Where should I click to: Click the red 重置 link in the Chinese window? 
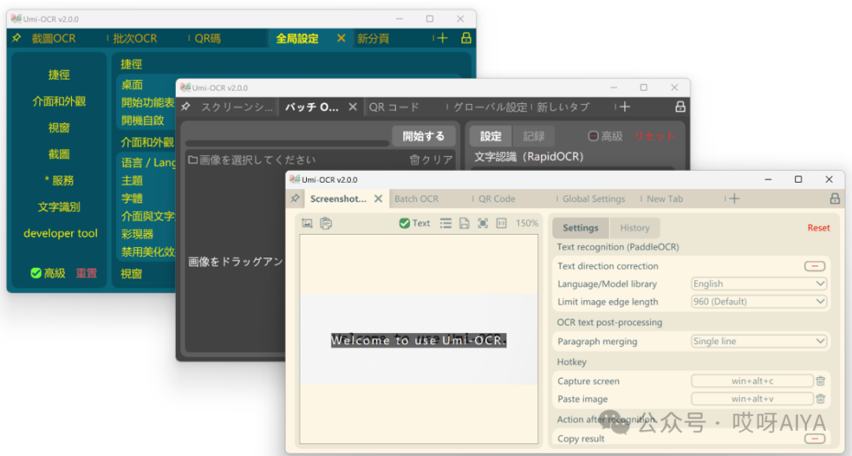pos(87,273)
